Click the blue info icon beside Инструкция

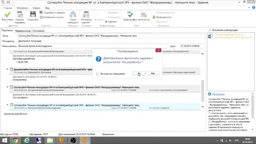click(x=210, y=94)
